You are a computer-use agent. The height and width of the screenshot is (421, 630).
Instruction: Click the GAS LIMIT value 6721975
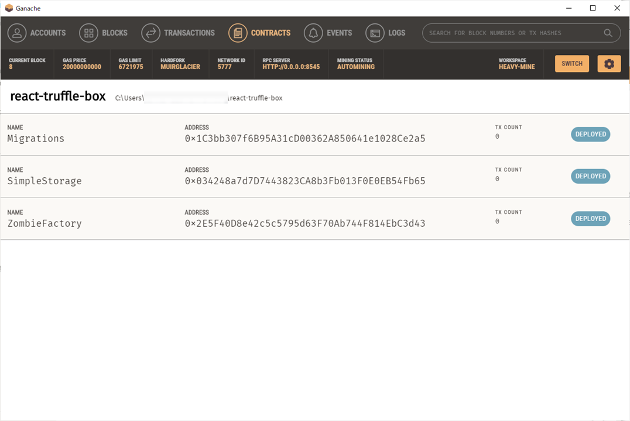(x=131, y=67)
